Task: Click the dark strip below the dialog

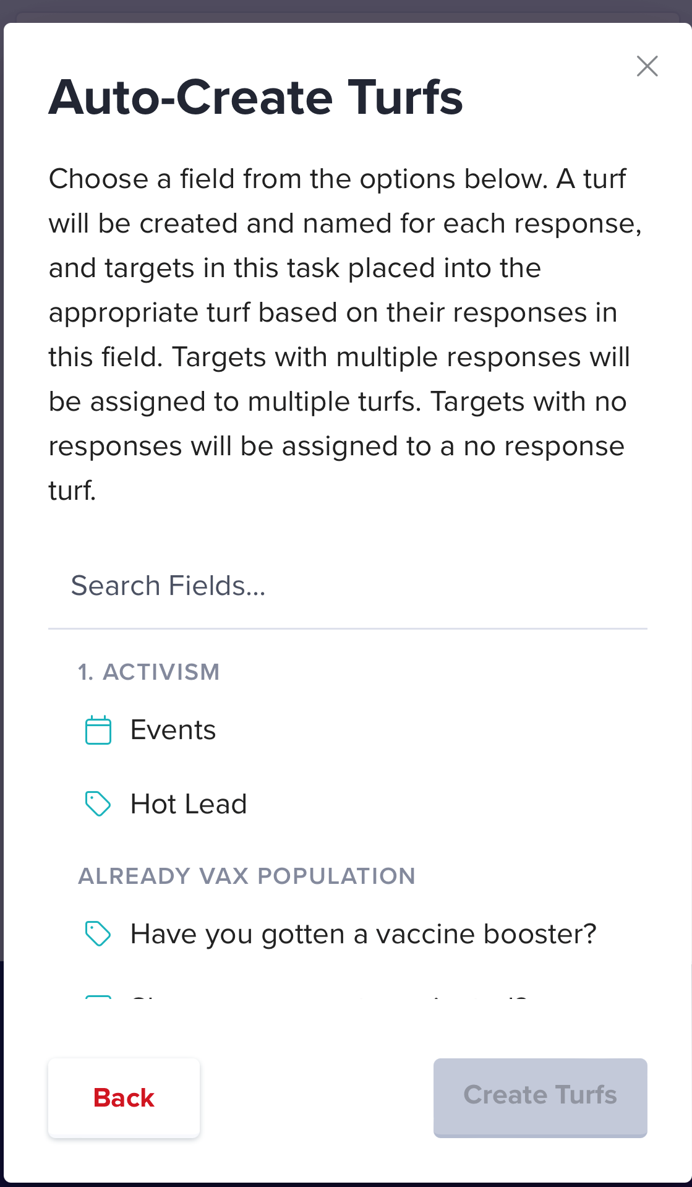Action: [x=346, y=1185]
